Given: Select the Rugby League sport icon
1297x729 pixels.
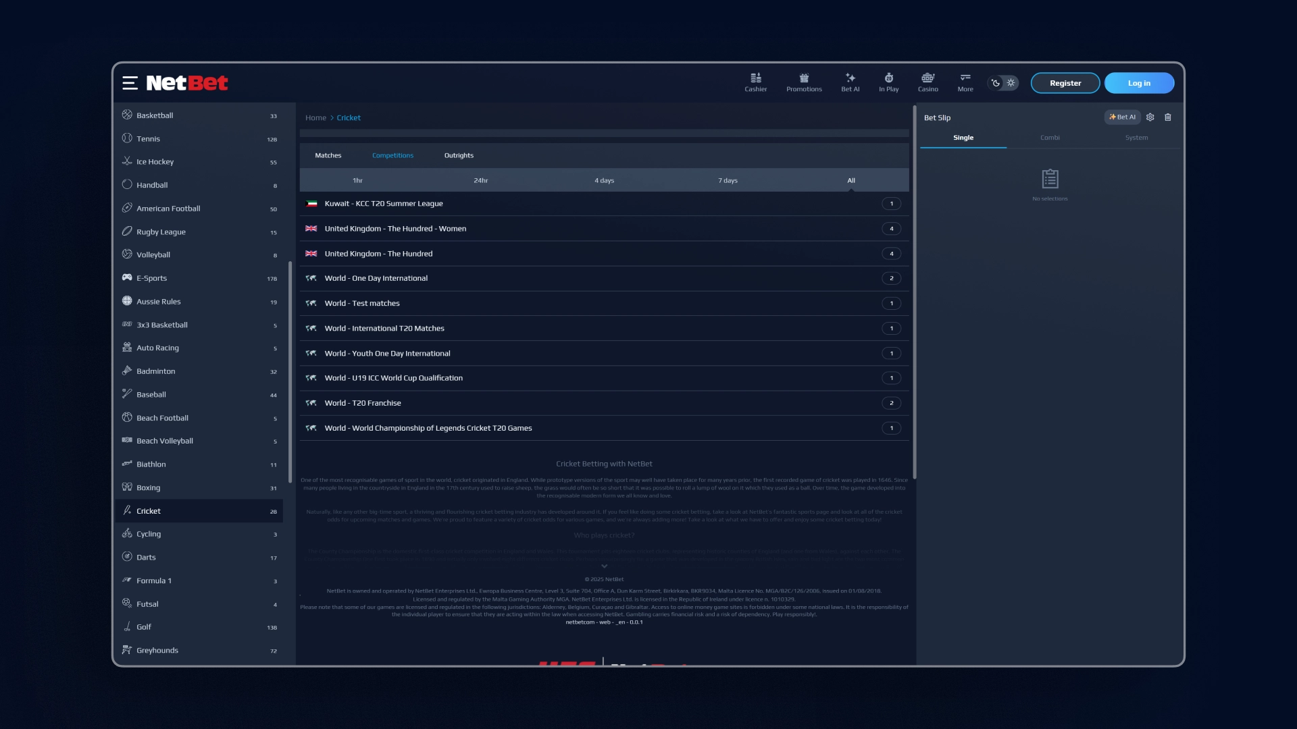Looking at the screenshot, I should [x=127, y=231].
